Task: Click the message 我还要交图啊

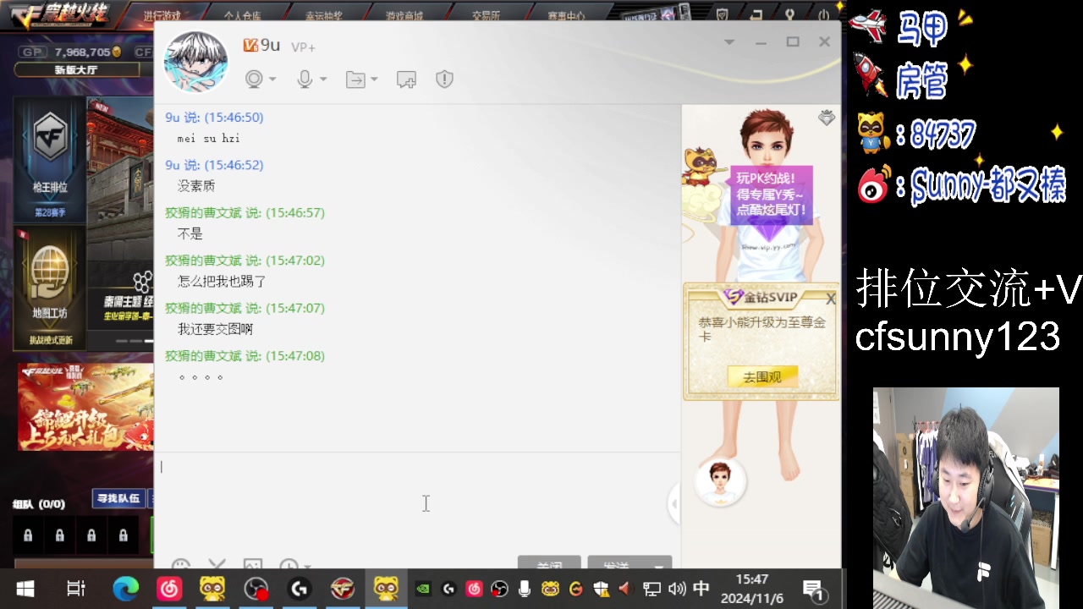Action: coord(215,329)
